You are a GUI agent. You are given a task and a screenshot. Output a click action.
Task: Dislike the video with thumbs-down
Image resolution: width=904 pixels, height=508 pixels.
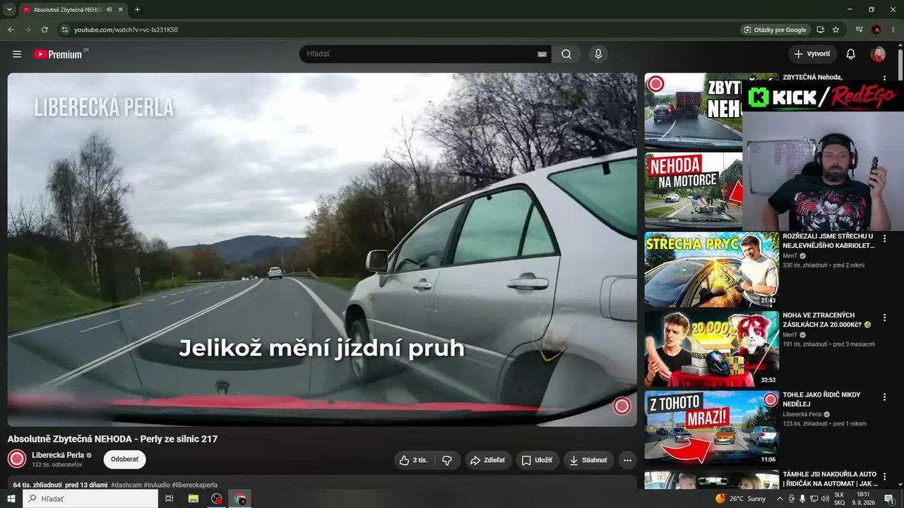[447, 460]
